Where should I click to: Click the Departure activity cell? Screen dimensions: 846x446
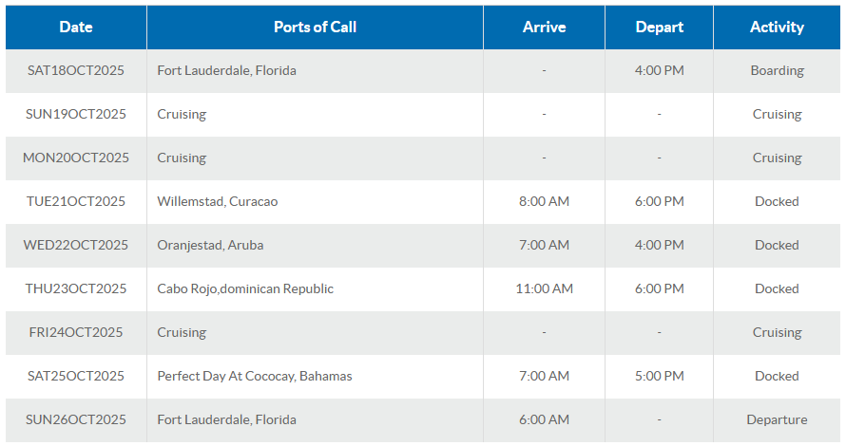pyautogui.click(x=777, y=419)
